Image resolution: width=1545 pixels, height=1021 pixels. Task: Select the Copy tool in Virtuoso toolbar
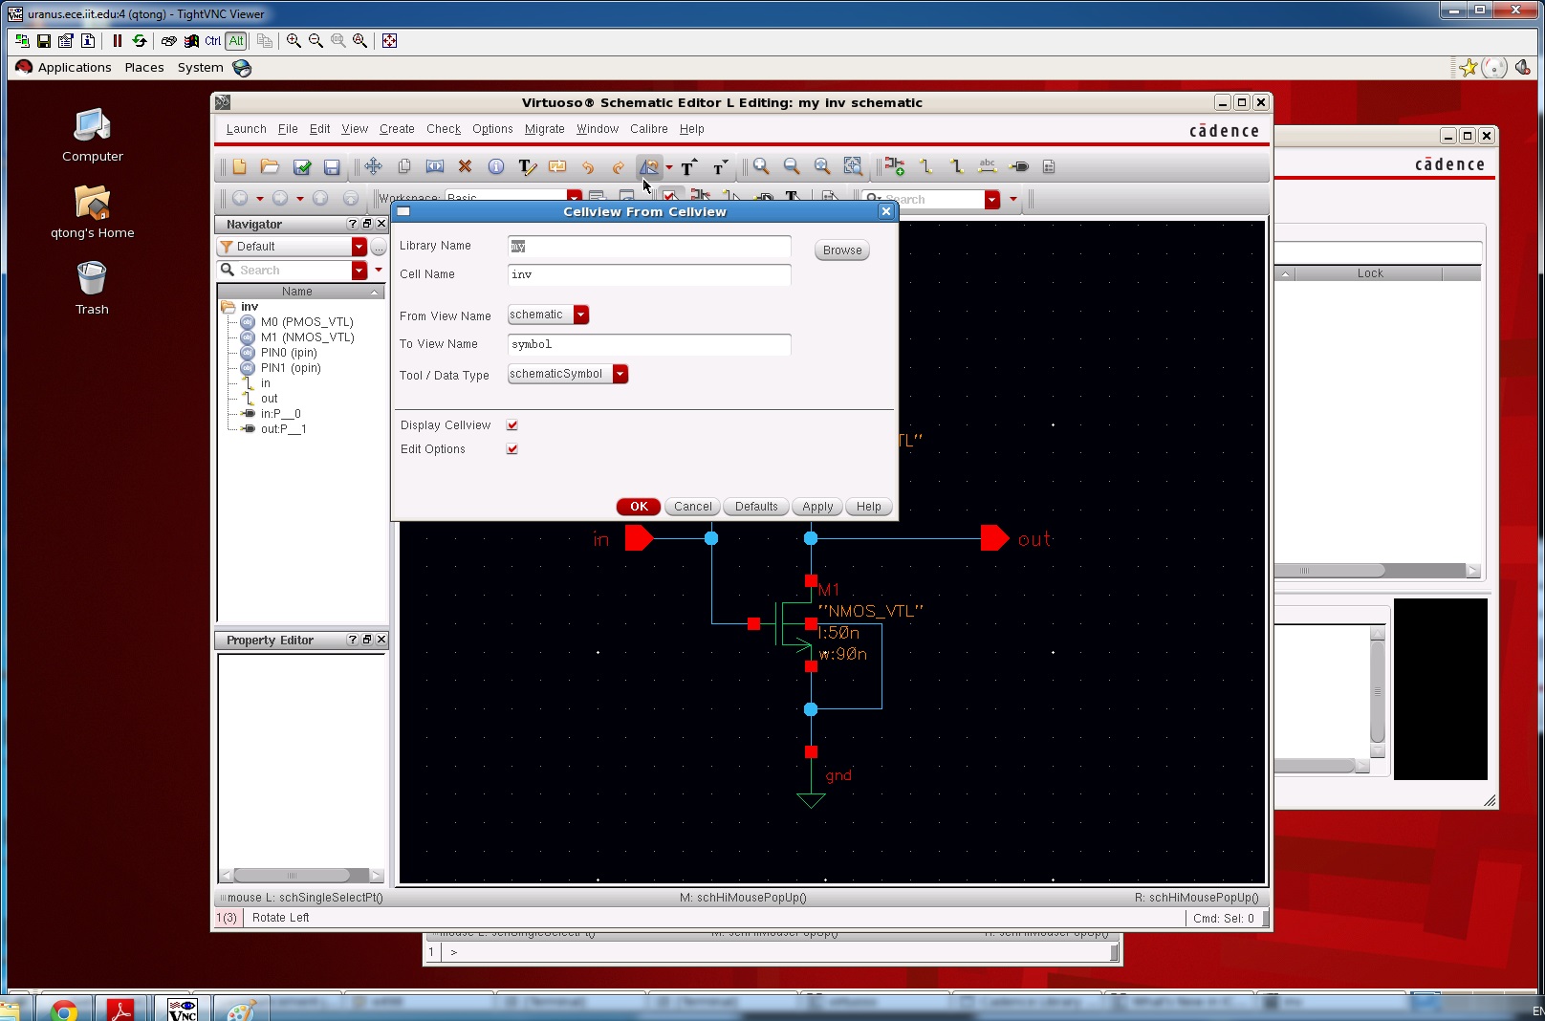(x=404, y=166)
